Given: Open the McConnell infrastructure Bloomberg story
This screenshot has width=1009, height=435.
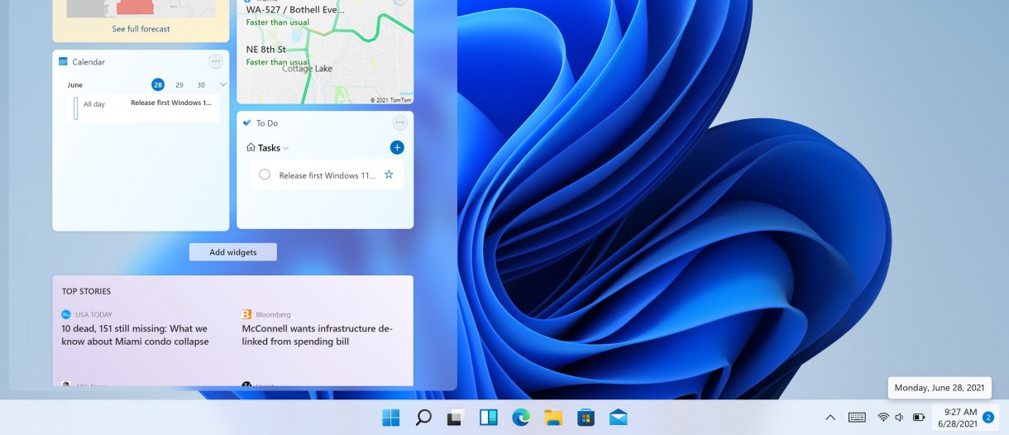Looking at the screenshot, I should pyautogui.click(x=317, y=335).
